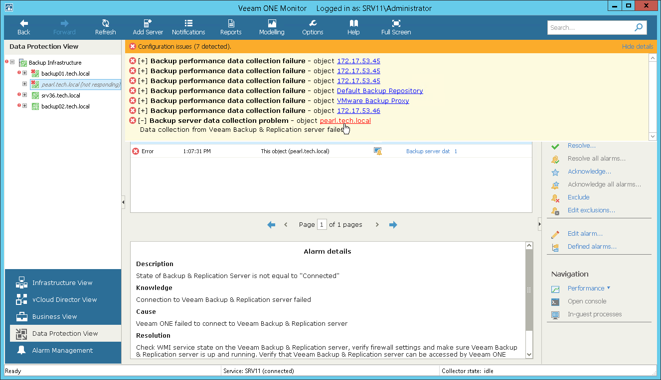Image resolution: width=661 pixels, height=380 pixels.
Task: Click the alarm type icon in Error row
Action: [x=378, y=151]
